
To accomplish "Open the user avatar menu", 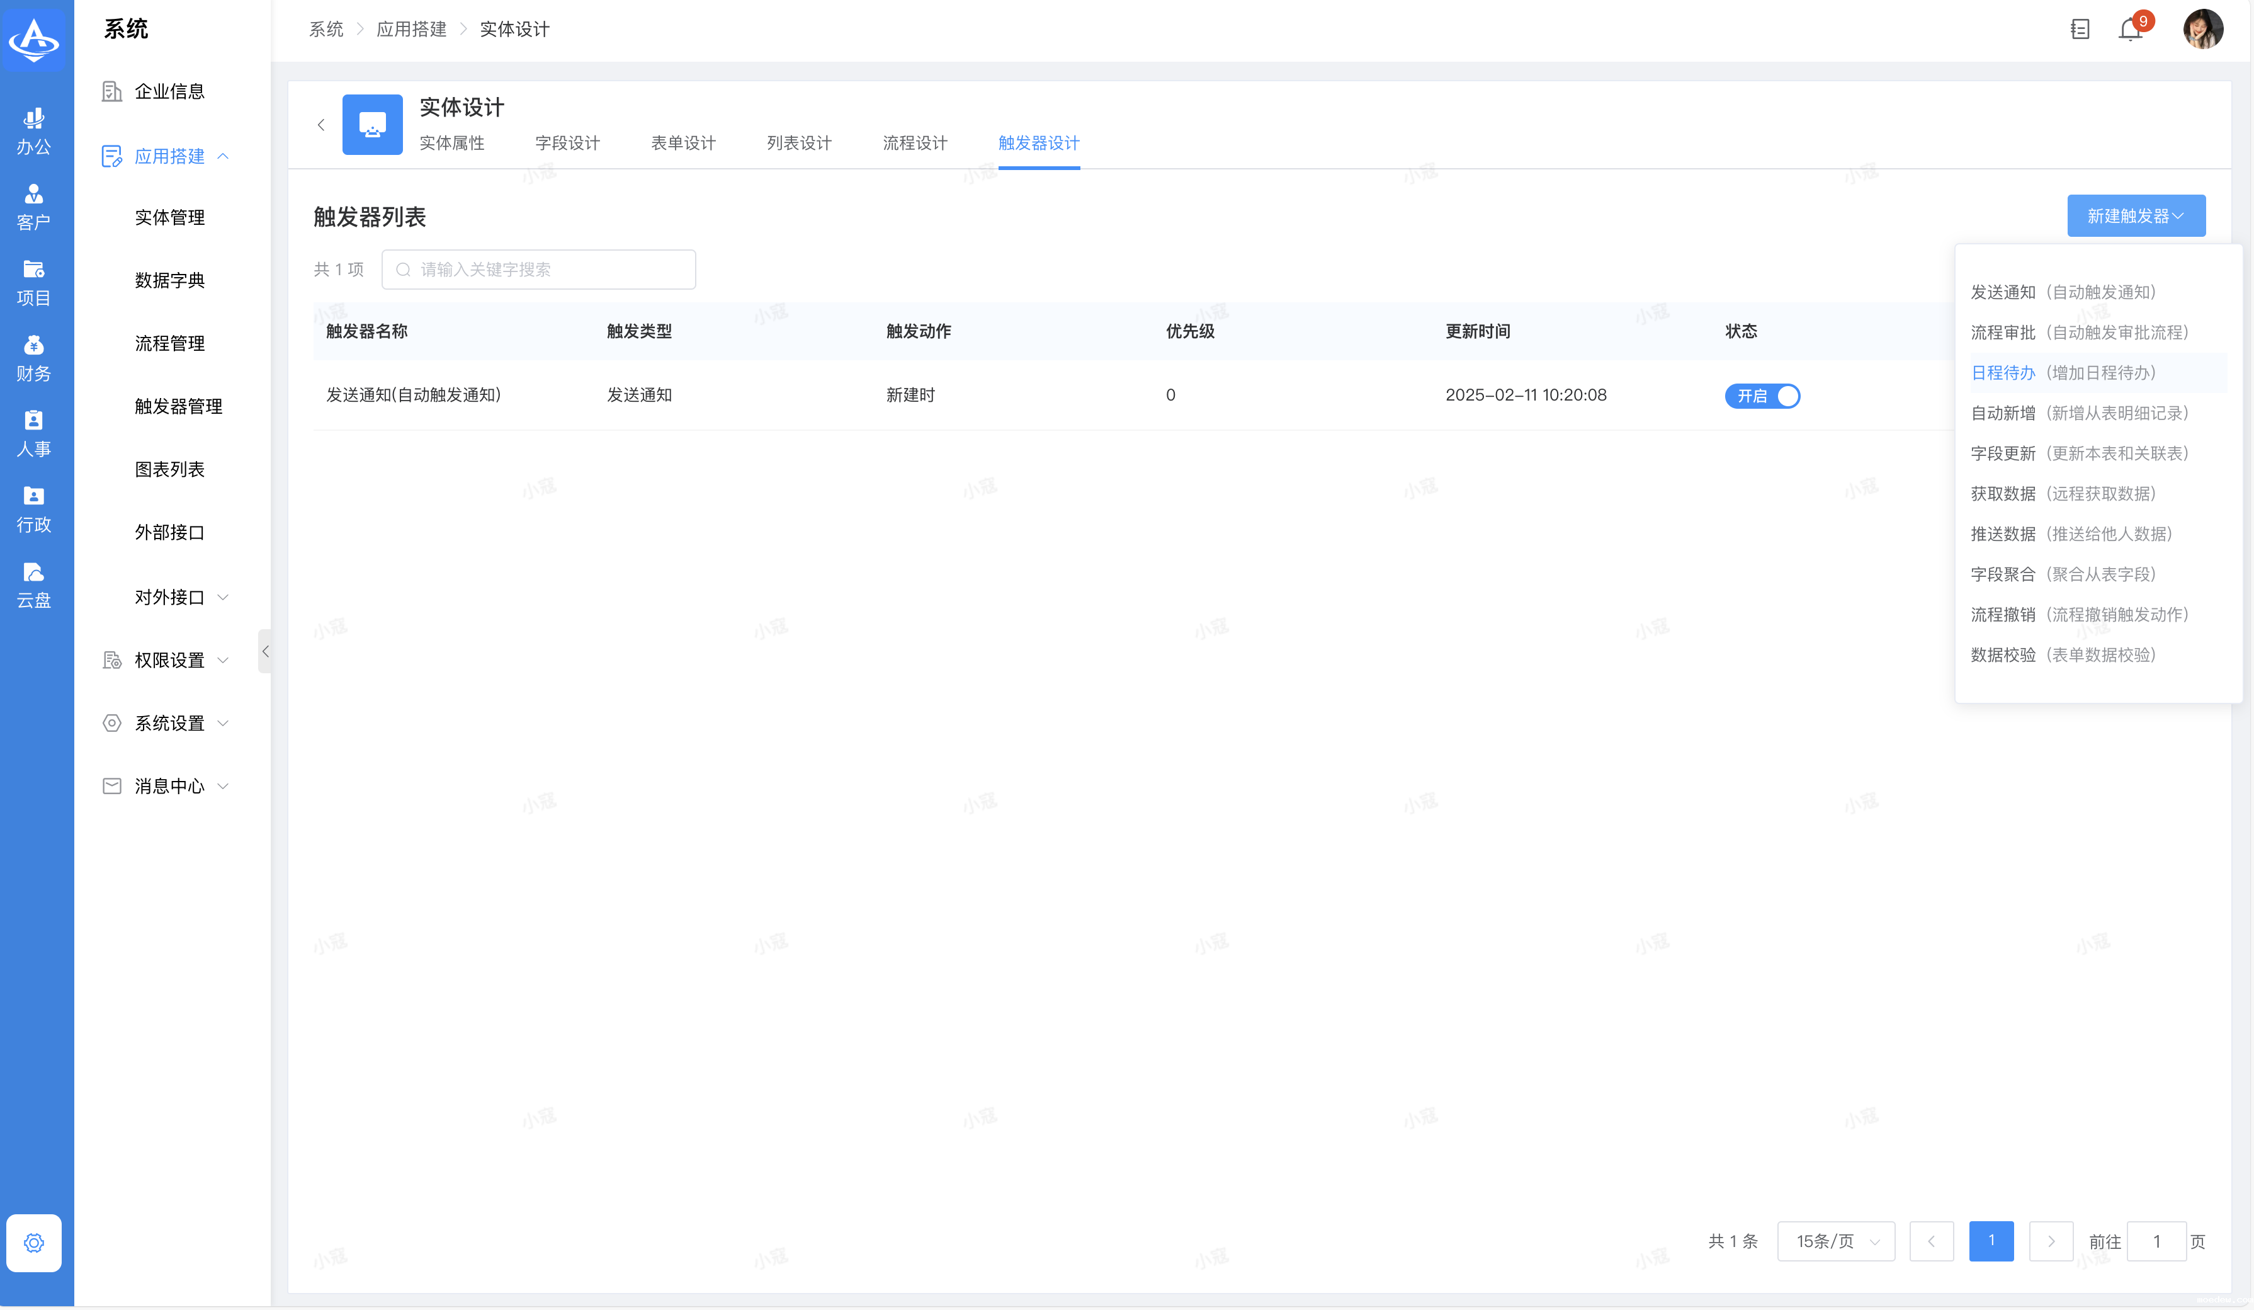I will 2203,30.
